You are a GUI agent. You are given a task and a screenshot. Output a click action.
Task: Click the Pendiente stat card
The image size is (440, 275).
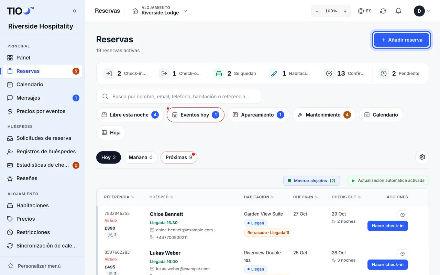click(x=400, y=74)
